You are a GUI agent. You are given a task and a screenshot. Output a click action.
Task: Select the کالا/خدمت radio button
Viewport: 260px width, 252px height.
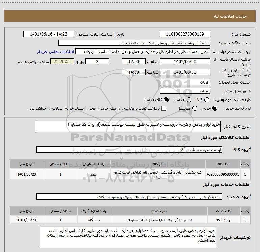click(166, 100)
